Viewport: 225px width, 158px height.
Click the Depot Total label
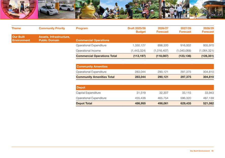[x=84, y=103]
